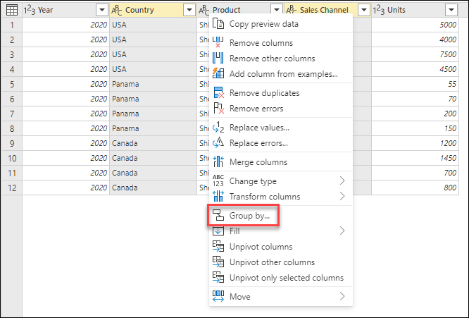
Task: Click the Units column number type icon
Action: (379, 10)
